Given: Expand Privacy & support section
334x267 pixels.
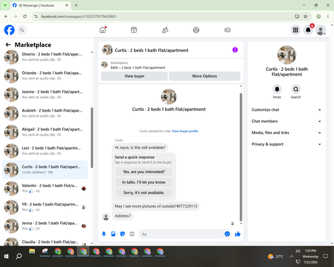Looking at the screenshot, I should (x=287, y=144).
